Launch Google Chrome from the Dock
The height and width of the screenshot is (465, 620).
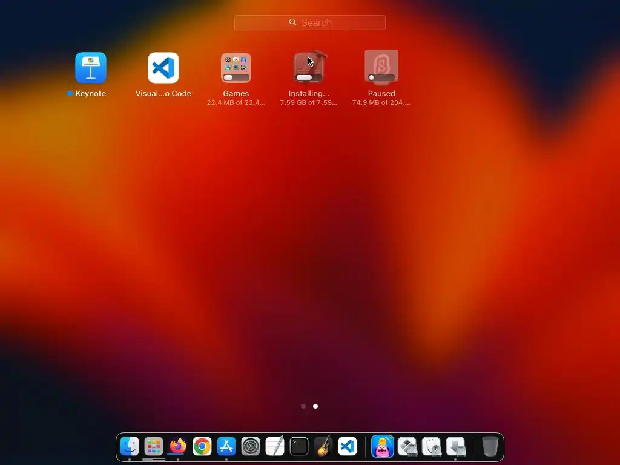(x=202, y=446)
